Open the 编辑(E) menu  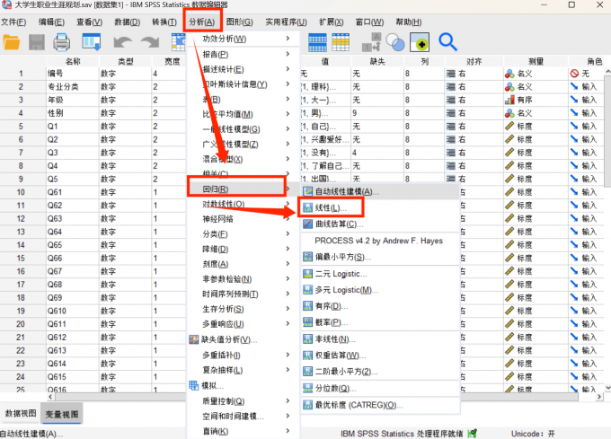point(51,22)
